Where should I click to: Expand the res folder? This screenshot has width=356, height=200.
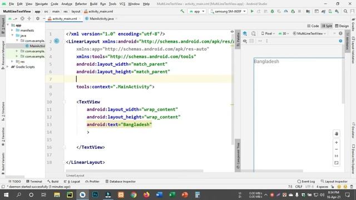tap(12, 62)
